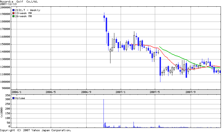Click the tallest volume bar spike
This screenshot has width=222, height=132.
[104, 113]
